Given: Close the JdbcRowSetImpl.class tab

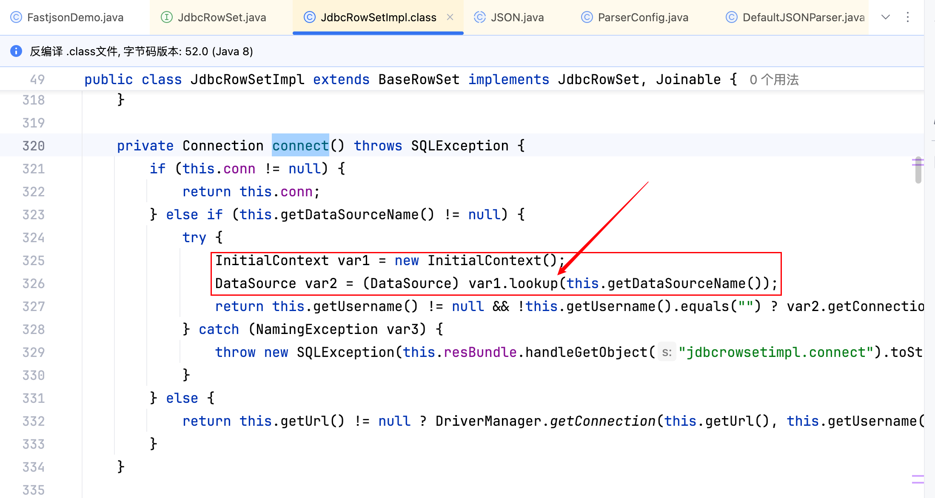Looking at the screenshot, I should click(450, 17).
